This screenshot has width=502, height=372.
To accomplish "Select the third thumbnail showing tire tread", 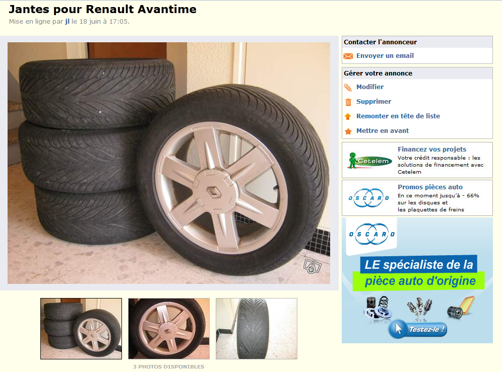I will [x=257, y=329].
